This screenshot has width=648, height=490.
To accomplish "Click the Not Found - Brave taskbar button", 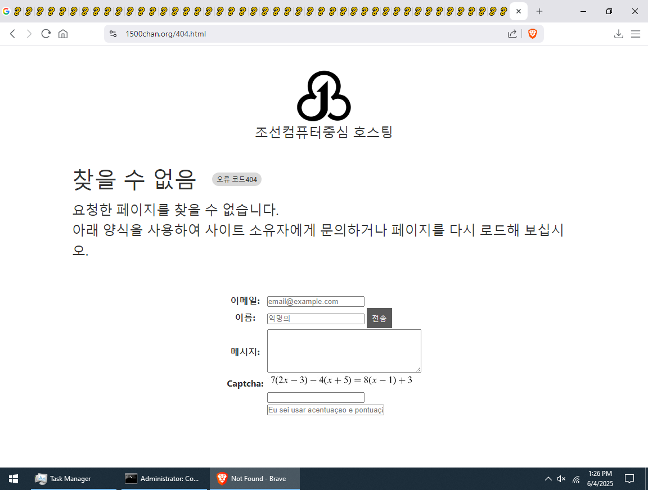I will pyautogui.click(x=255, y=479).
